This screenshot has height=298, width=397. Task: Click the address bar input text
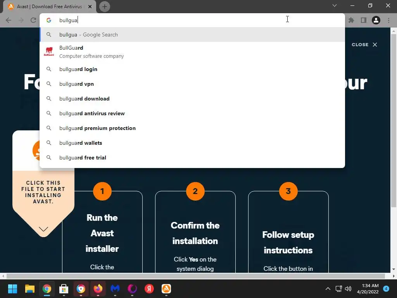click(68, 20)
